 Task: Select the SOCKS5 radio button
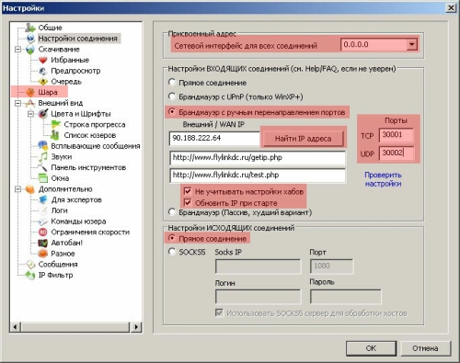172,252
